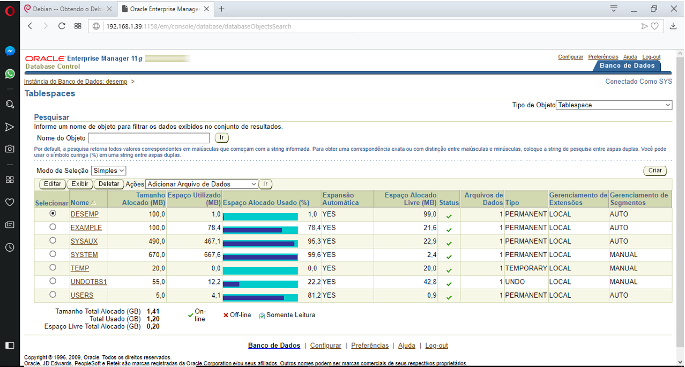Click the Log-out link in the header
The image size is (685, 367).
[651, 57]
